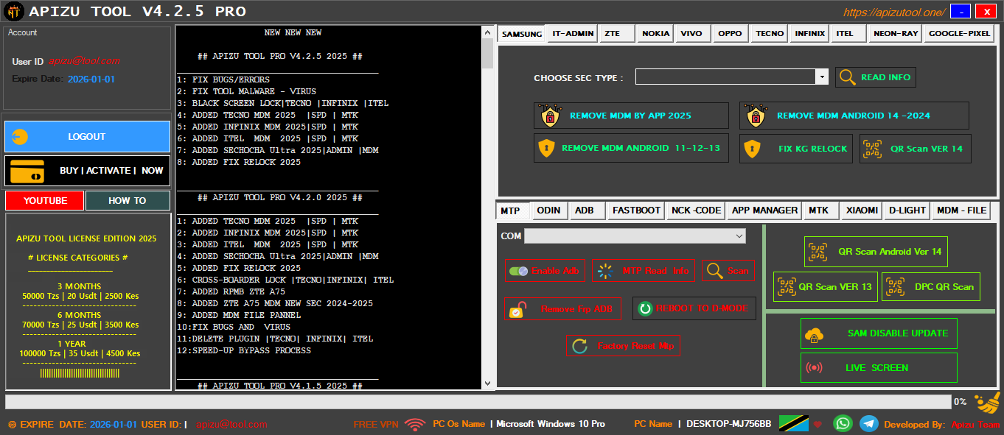Click the User ID apizu@tool.com in Account panel

pos(84,61)
